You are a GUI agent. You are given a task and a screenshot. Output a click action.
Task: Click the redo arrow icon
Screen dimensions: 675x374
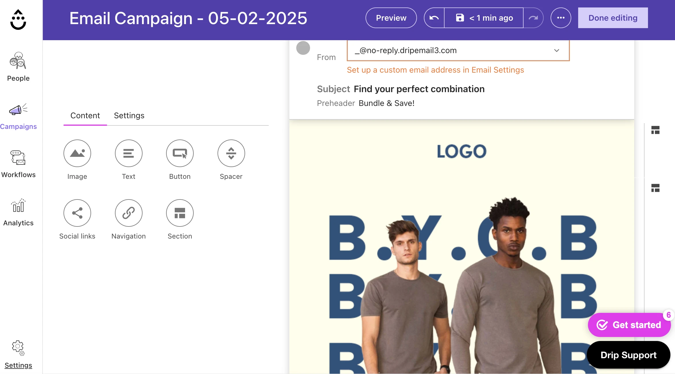coord(533,18)
